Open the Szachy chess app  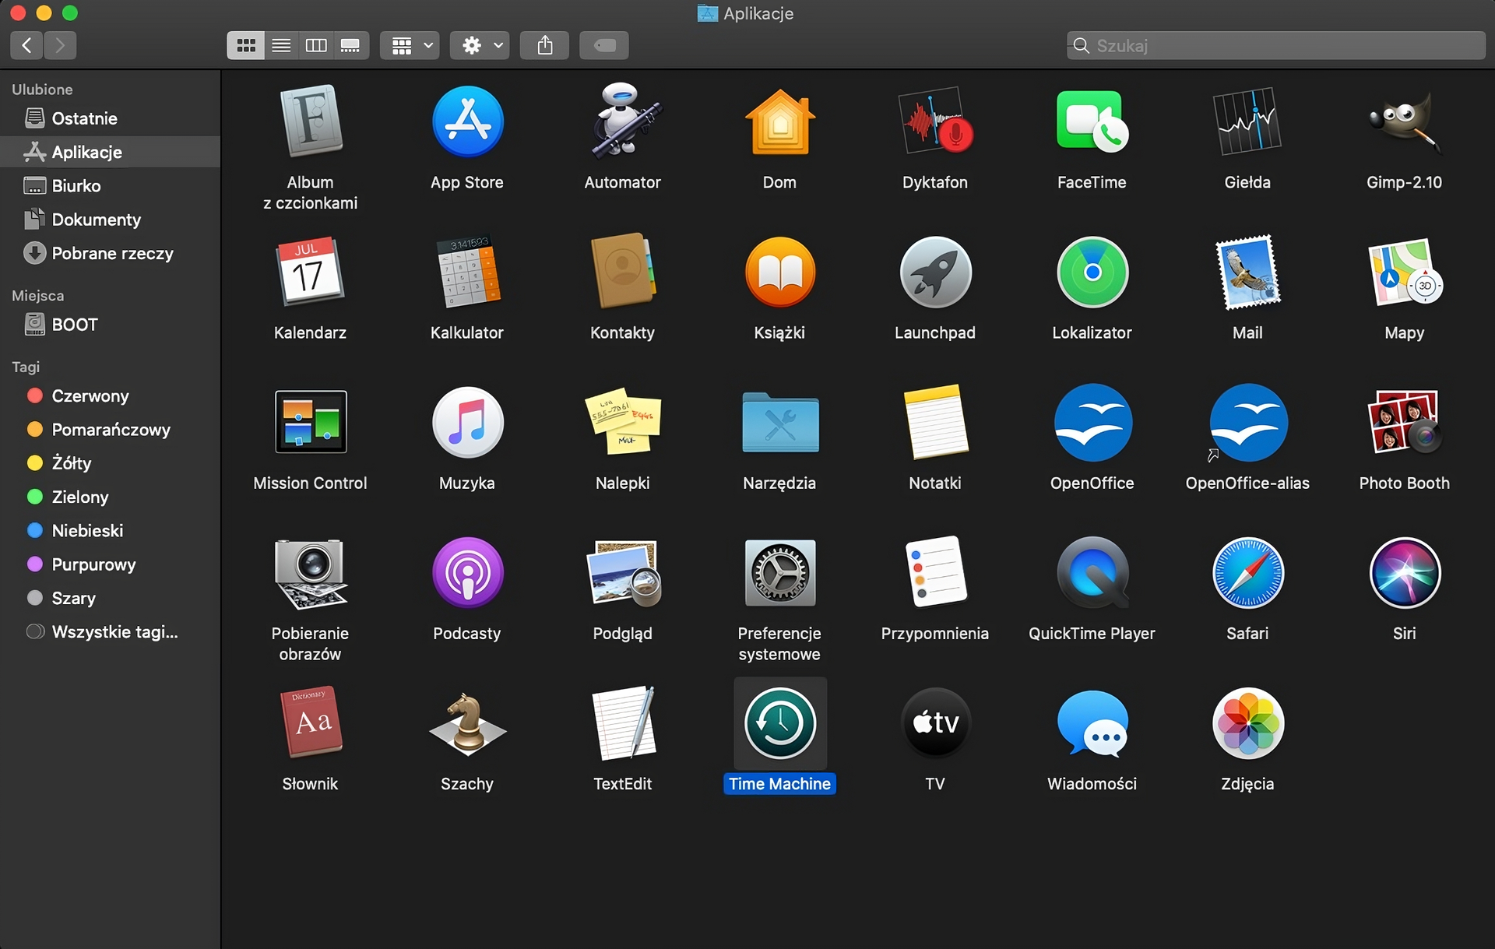(466, 723)
